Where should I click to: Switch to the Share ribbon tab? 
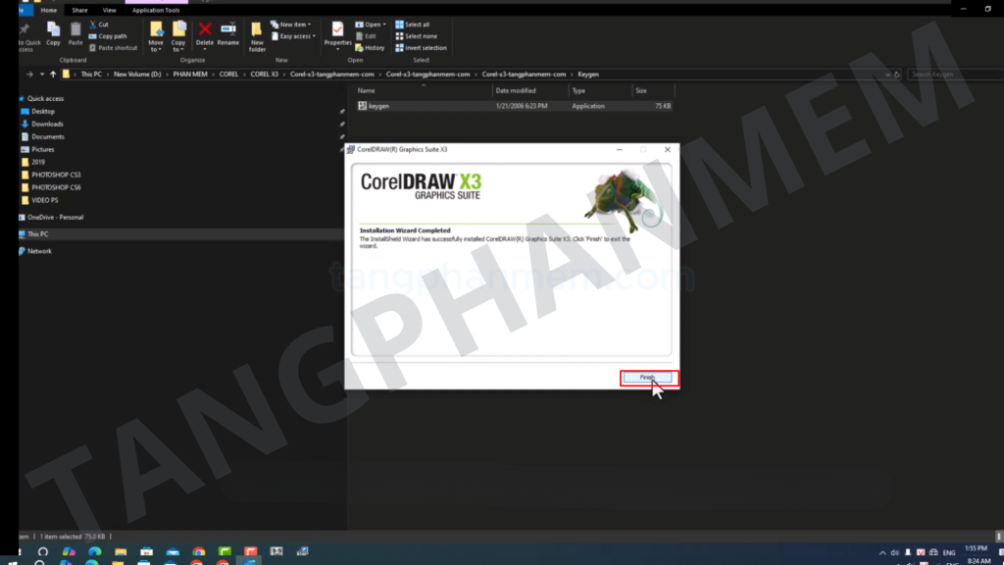79,10
